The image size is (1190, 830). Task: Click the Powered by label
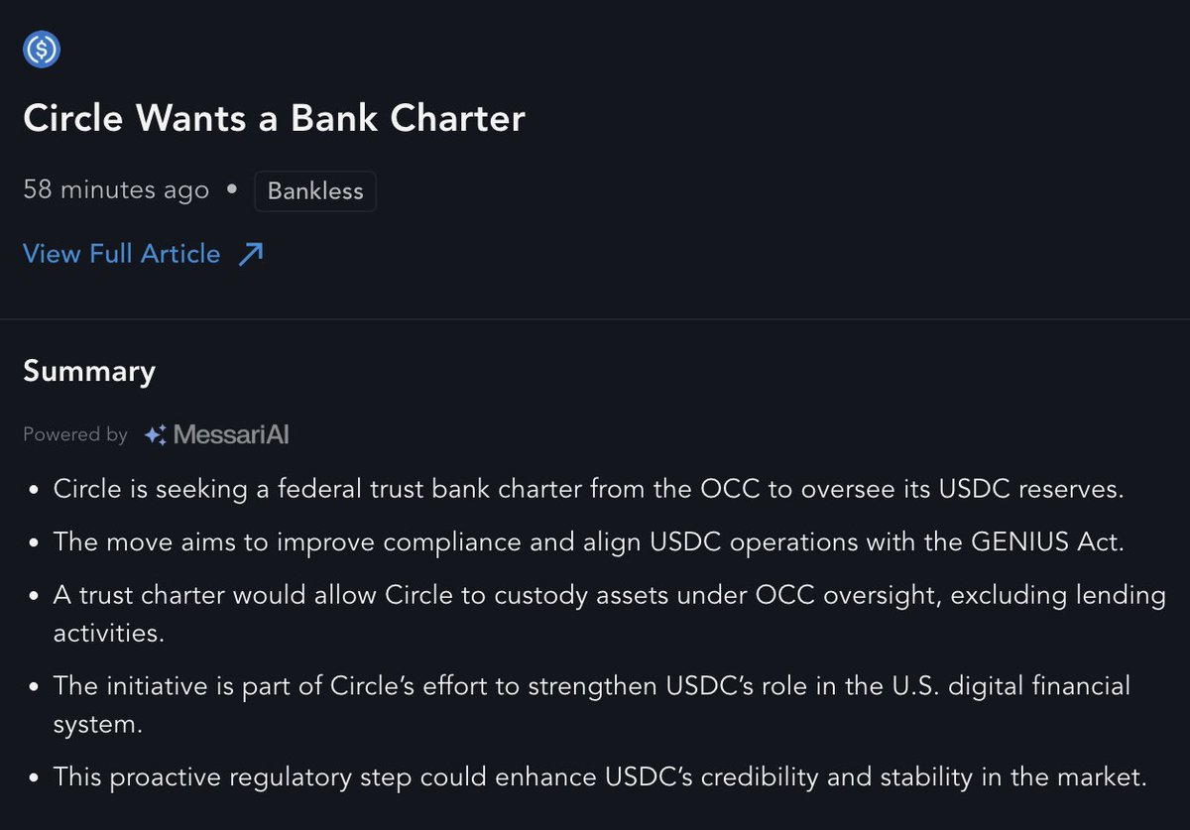(75, 434)
